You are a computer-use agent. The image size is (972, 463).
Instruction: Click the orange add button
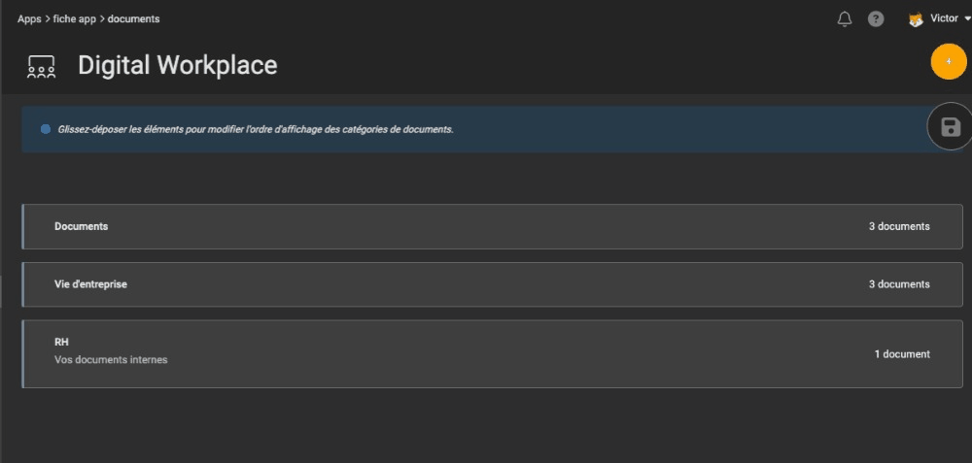click(949, 62)
